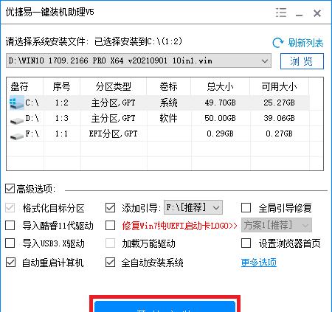Click the red Win7 UEFI LOGO fix link
Image resolution: width=332 pixels, height=312 pixels.
coord(180,226)
